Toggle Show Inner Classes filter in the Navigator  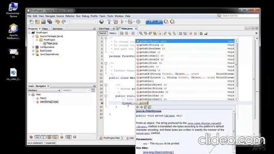(55, 137)
